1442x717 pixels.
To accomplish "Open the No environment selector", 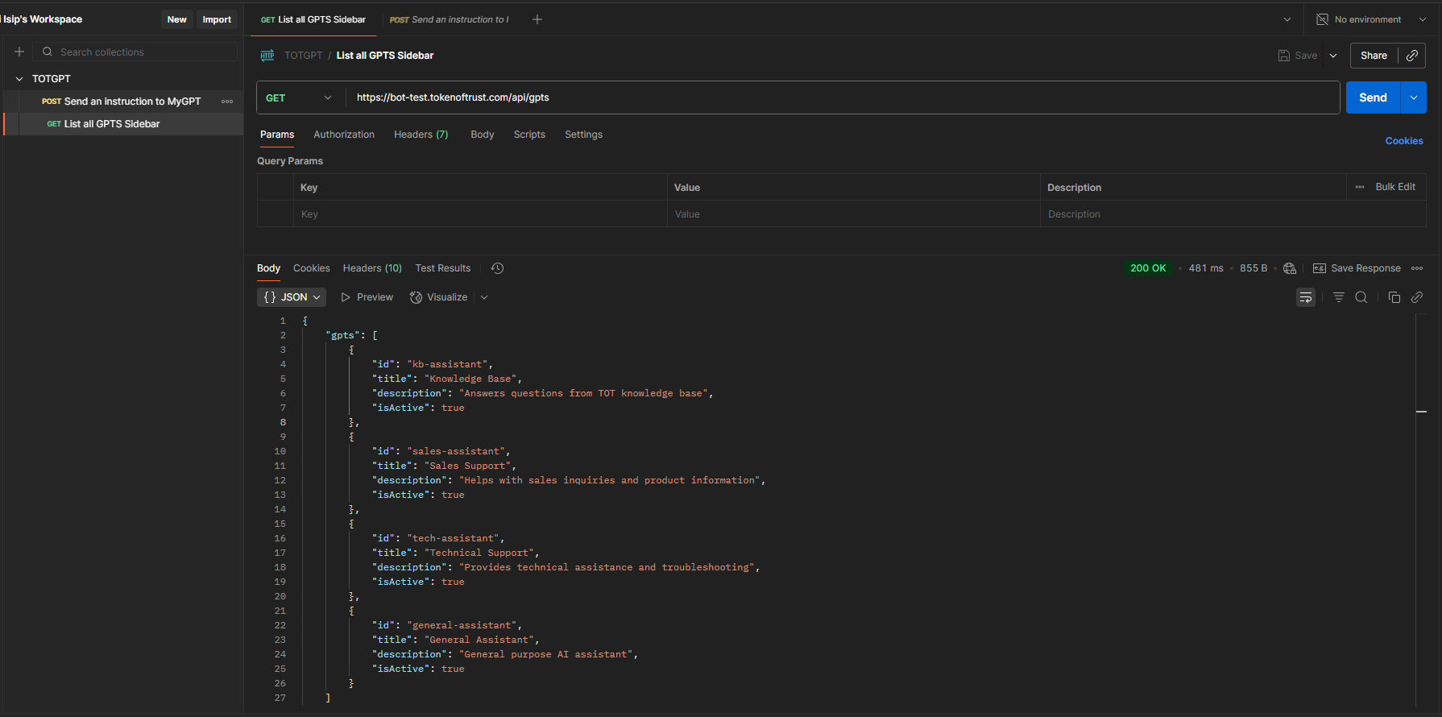I will coord(1369,19).
